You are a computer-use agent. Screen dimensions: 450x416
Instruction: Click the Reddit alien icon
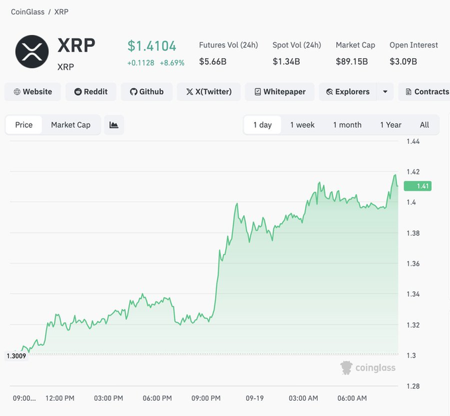tap(78, 92)
